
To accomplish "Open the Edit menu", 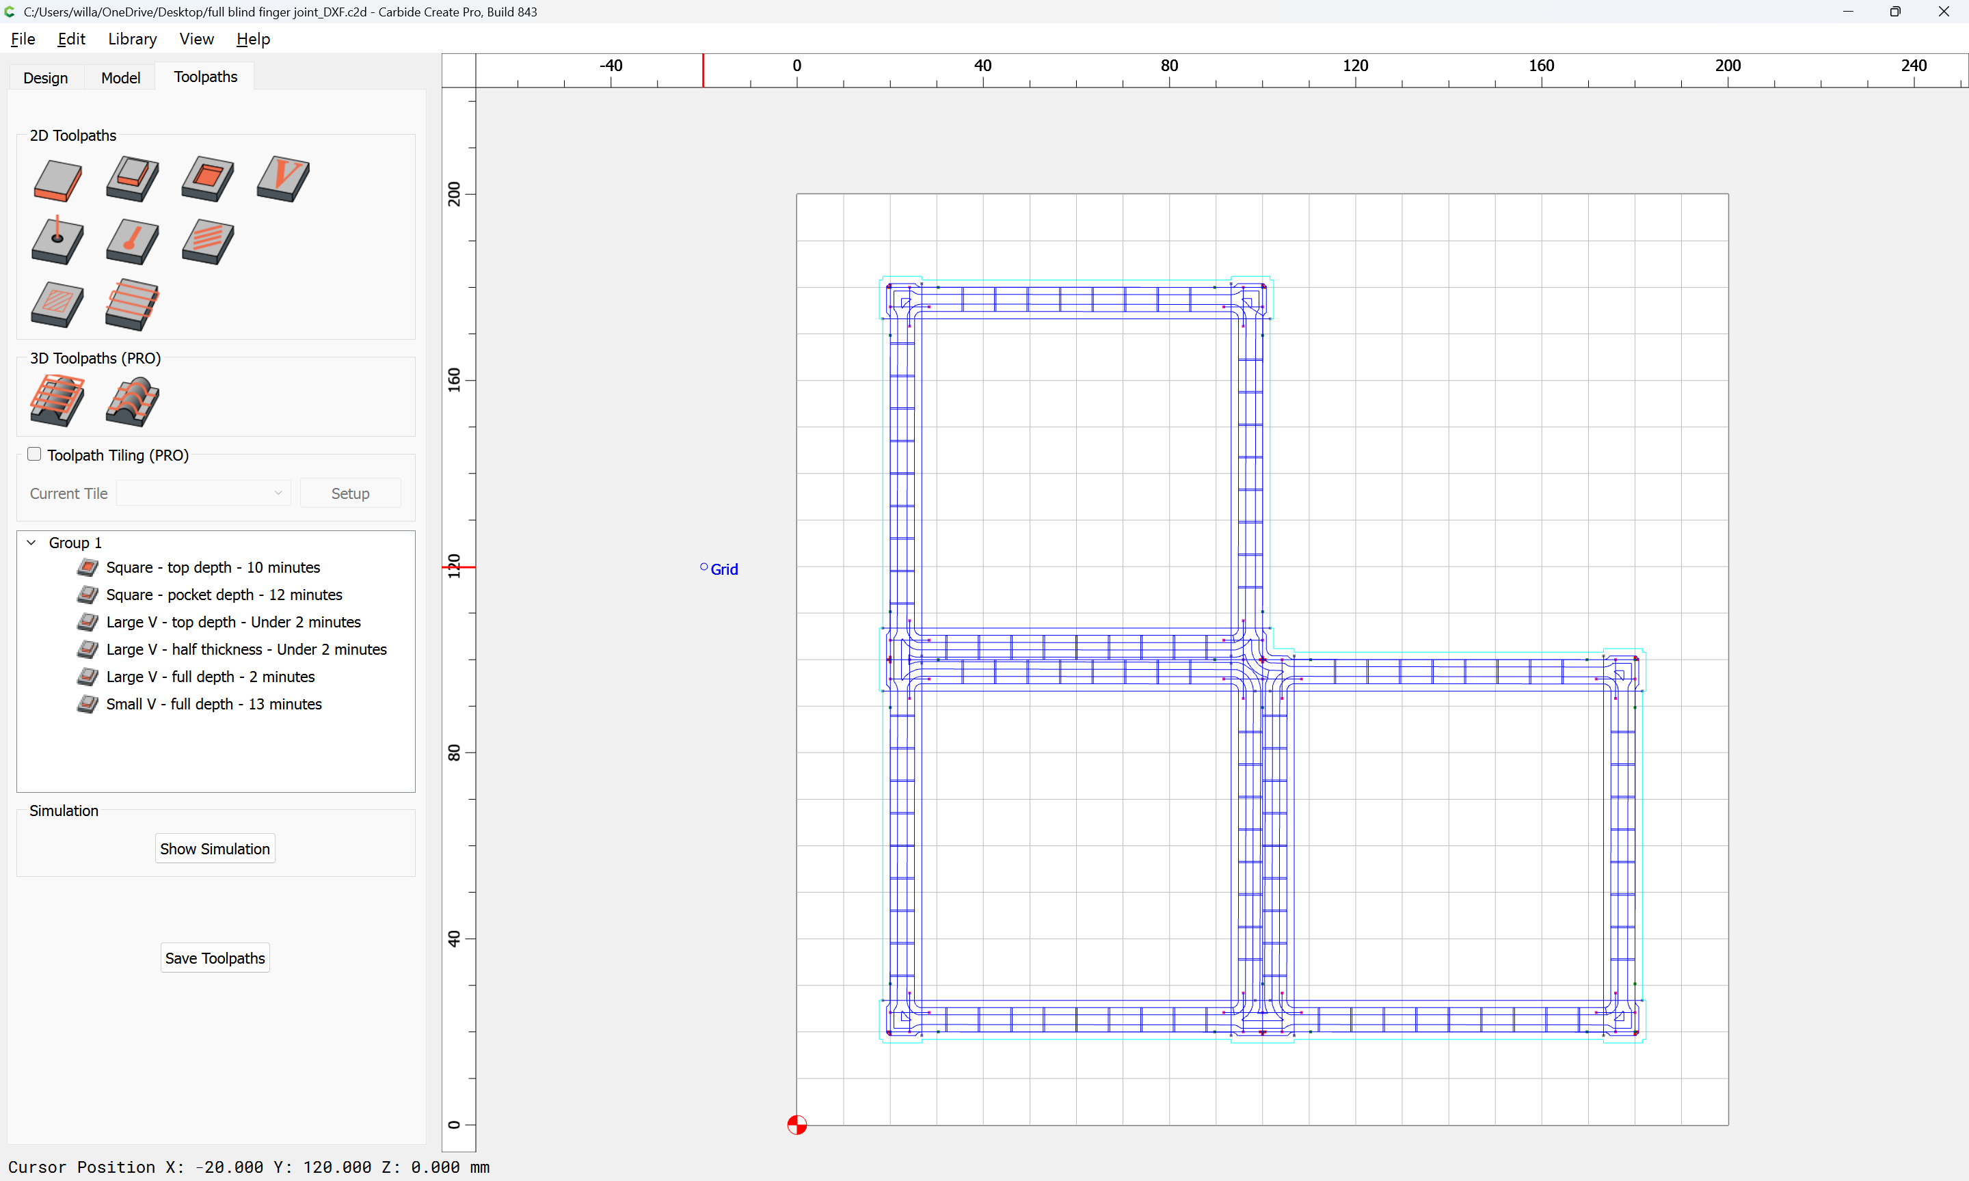I will [x=72, y=39].
